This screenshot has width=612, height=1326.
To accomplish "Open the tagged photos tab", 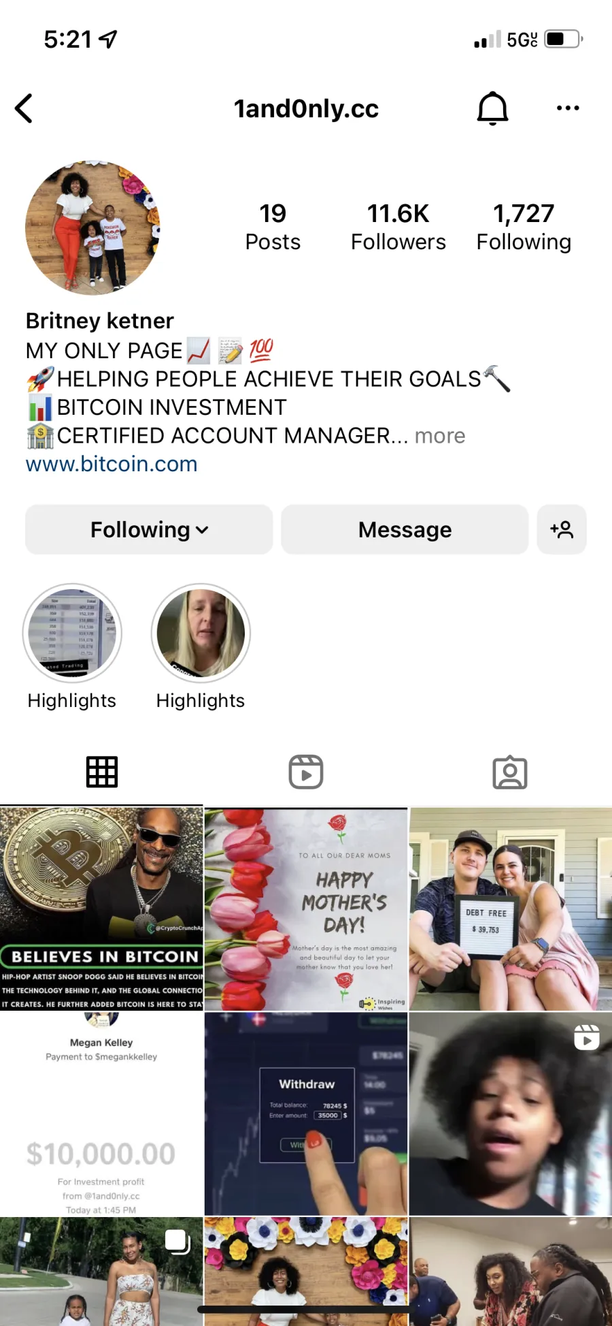I will tap(510, 772).
